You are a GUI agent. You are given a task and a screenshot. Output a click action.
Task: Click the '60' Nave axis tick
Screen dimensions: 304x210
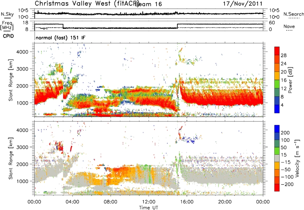tap(272, 23)
